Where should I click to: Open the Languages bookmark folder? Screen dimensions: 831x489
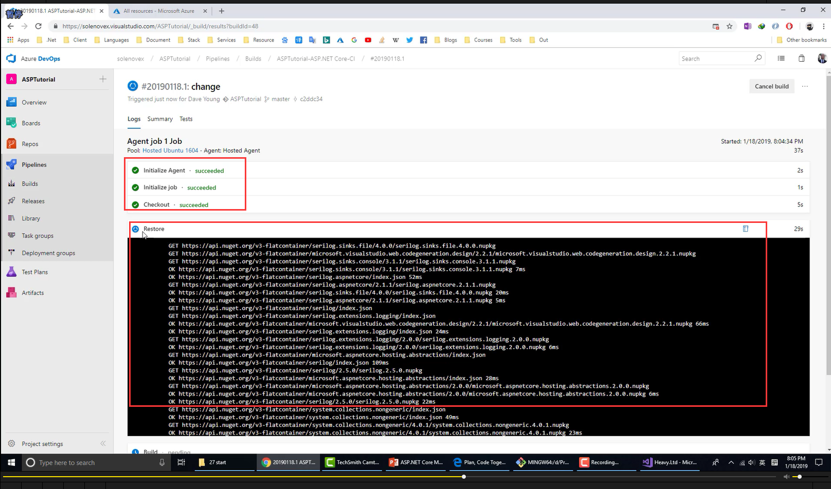coord(112,40)
